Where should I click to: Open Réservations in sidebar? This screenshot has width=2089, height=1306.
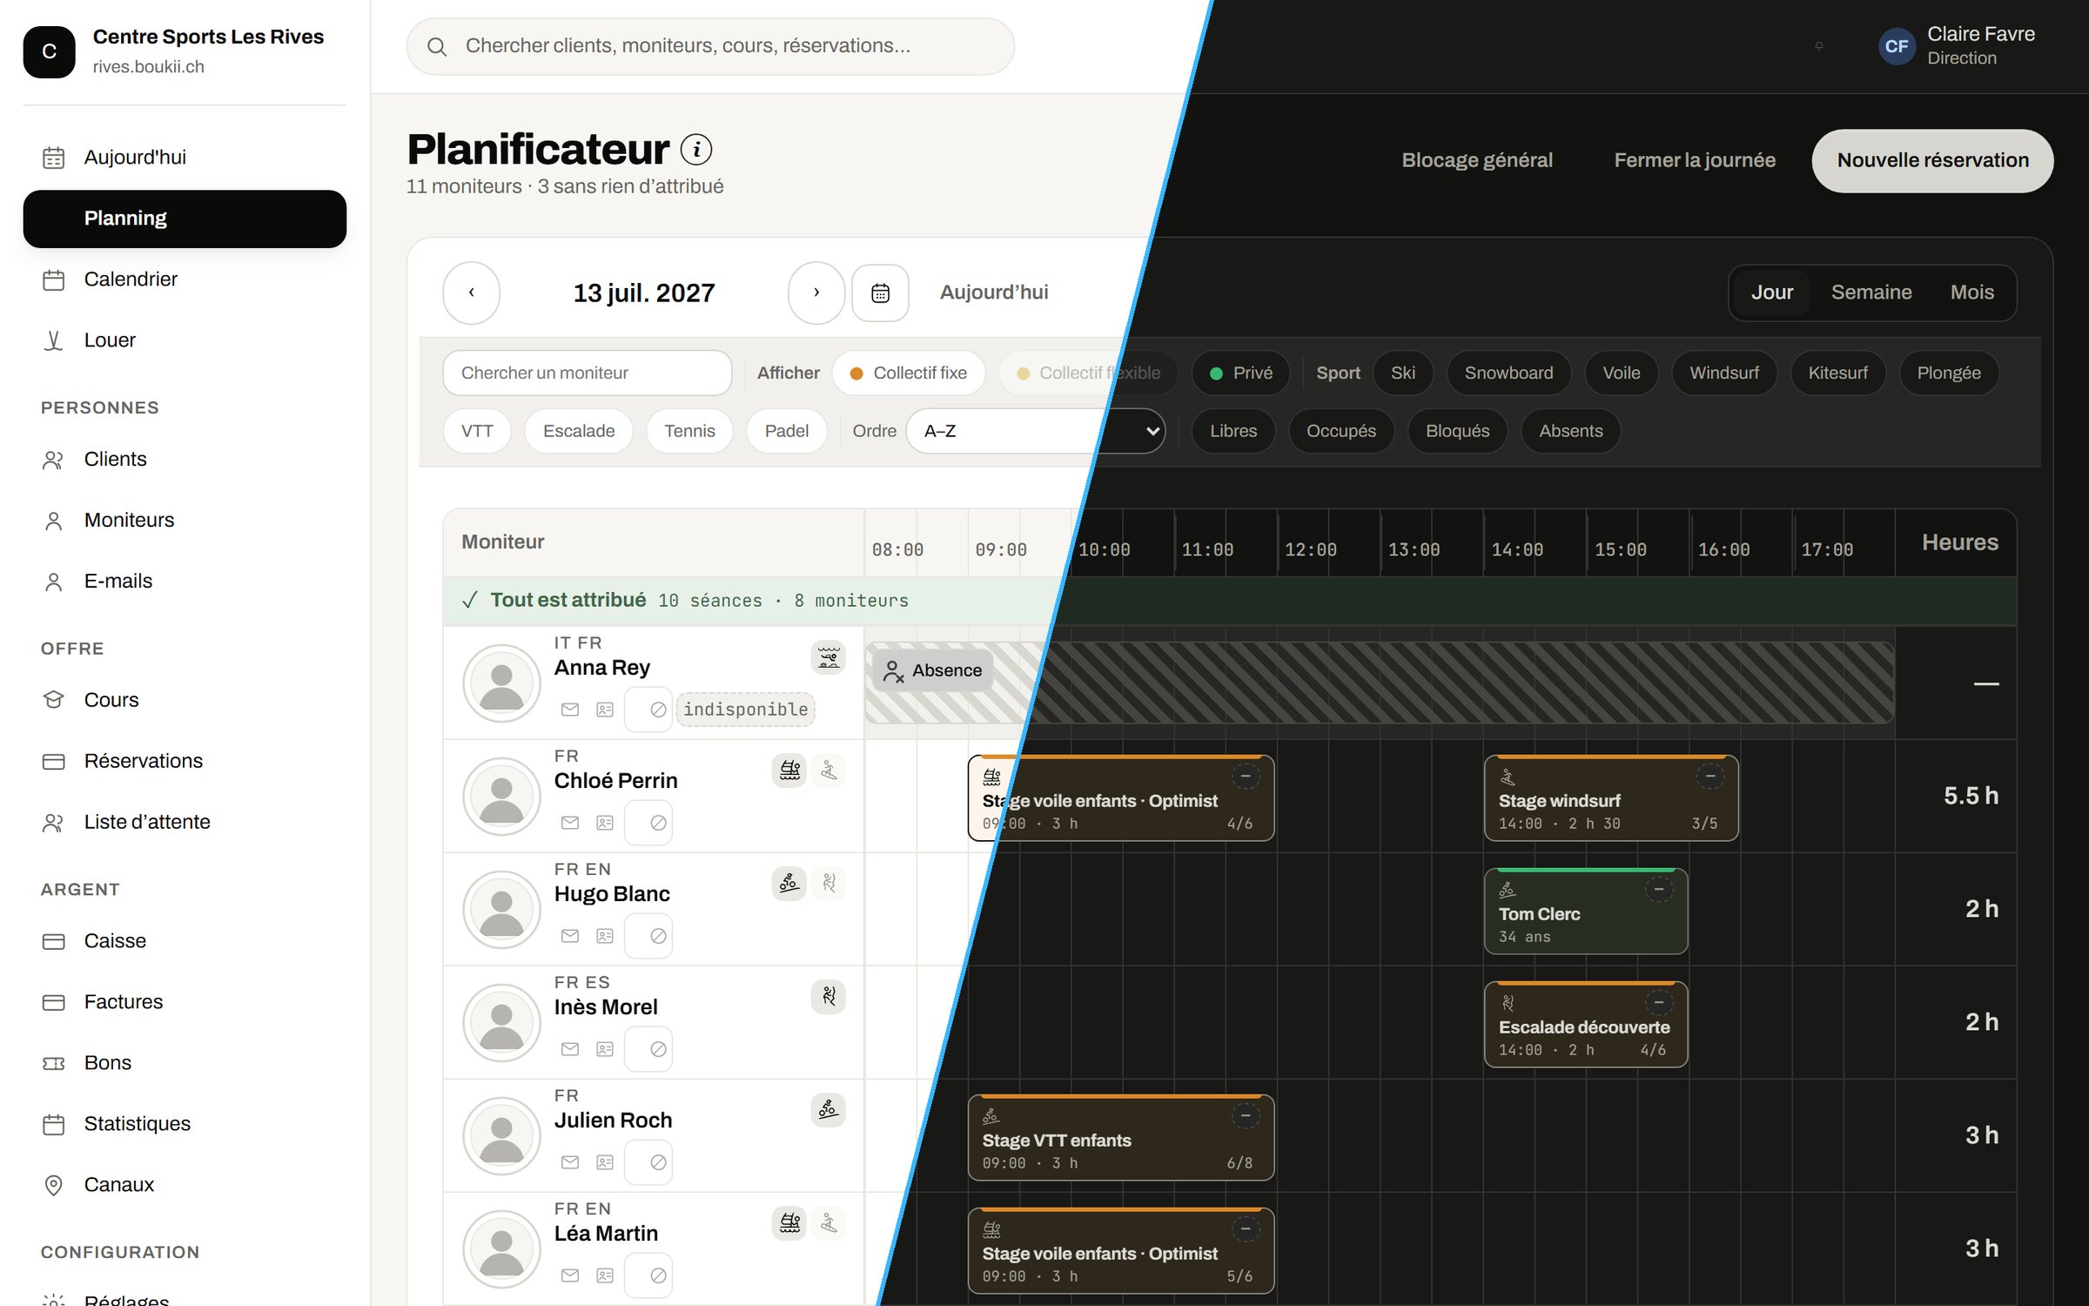click(185, 761)
